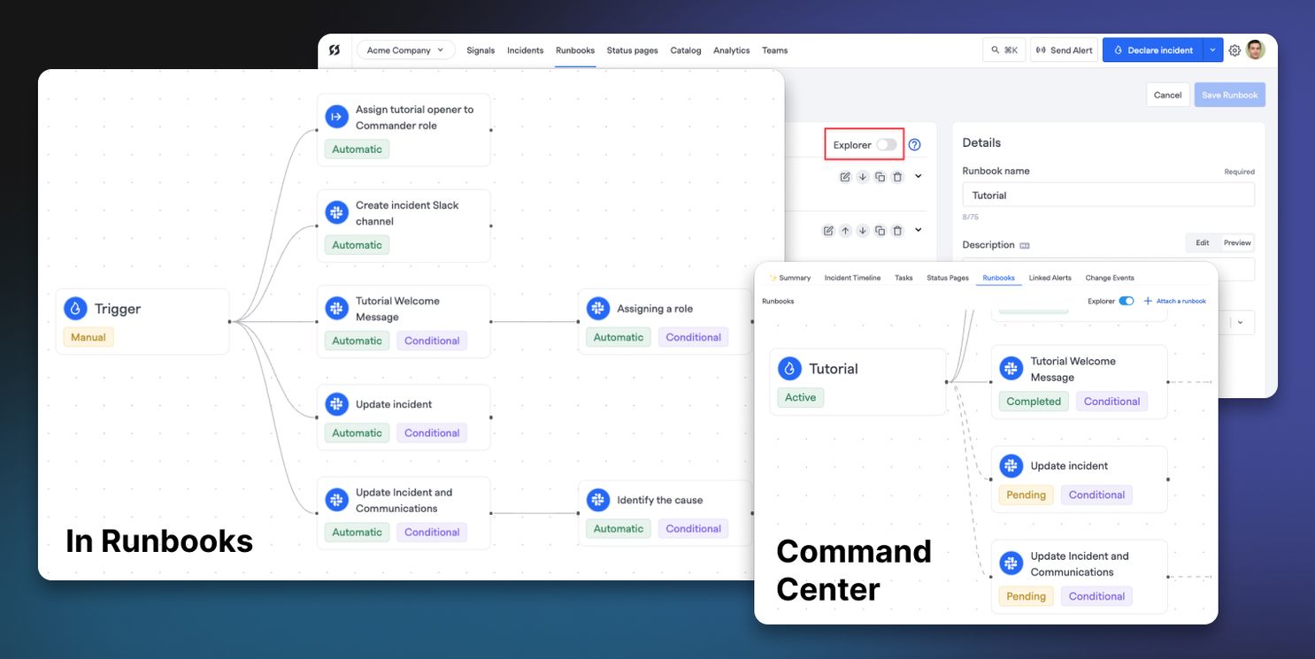Click duplicate icon in first step row
The width and height of the screenshot is (1315, 659).
[x=880, y=177]
